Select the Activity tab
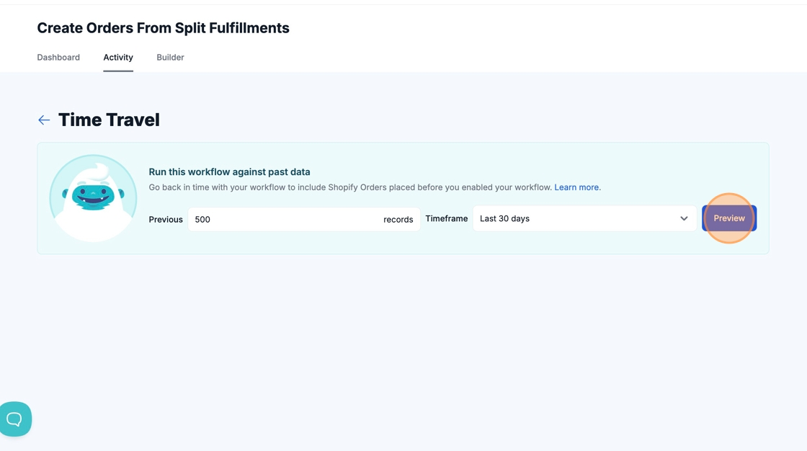This screenshot has width=807, height=451. click(118, 58)
